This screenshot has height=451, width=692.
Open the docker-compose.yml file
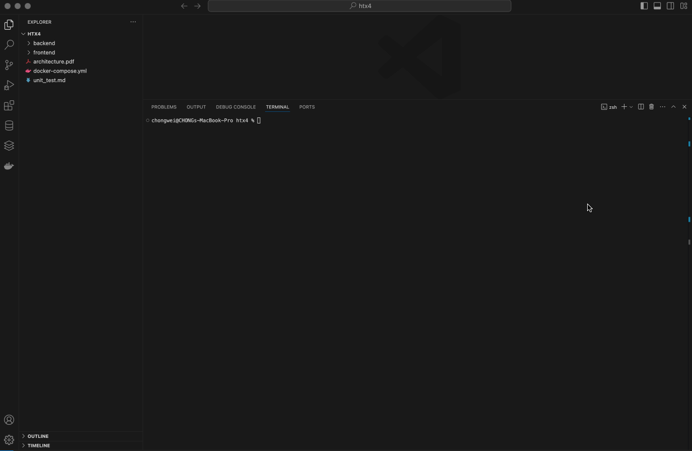point(59,71)
